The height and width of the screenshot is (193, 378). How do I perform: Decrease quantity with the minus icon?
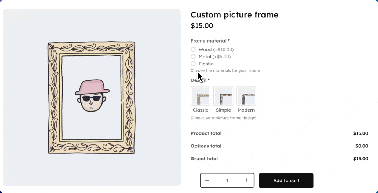click(207, 180)
